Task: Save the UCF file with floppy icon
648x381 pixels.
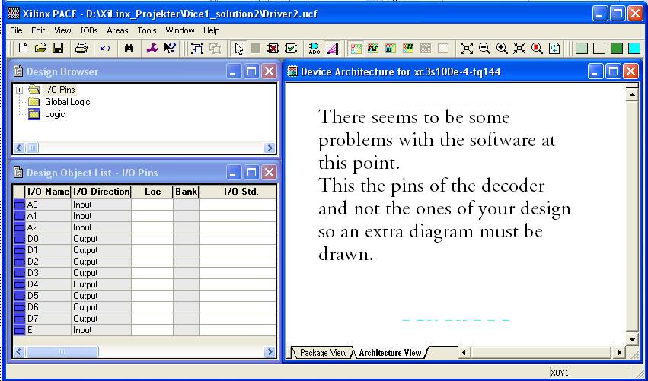Action: (58, 49)
